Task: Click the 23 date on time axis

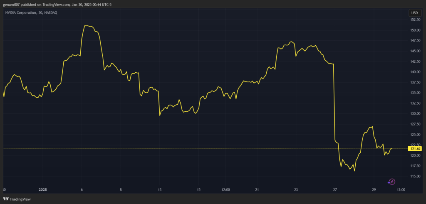Action: click(x=296, y=190)
